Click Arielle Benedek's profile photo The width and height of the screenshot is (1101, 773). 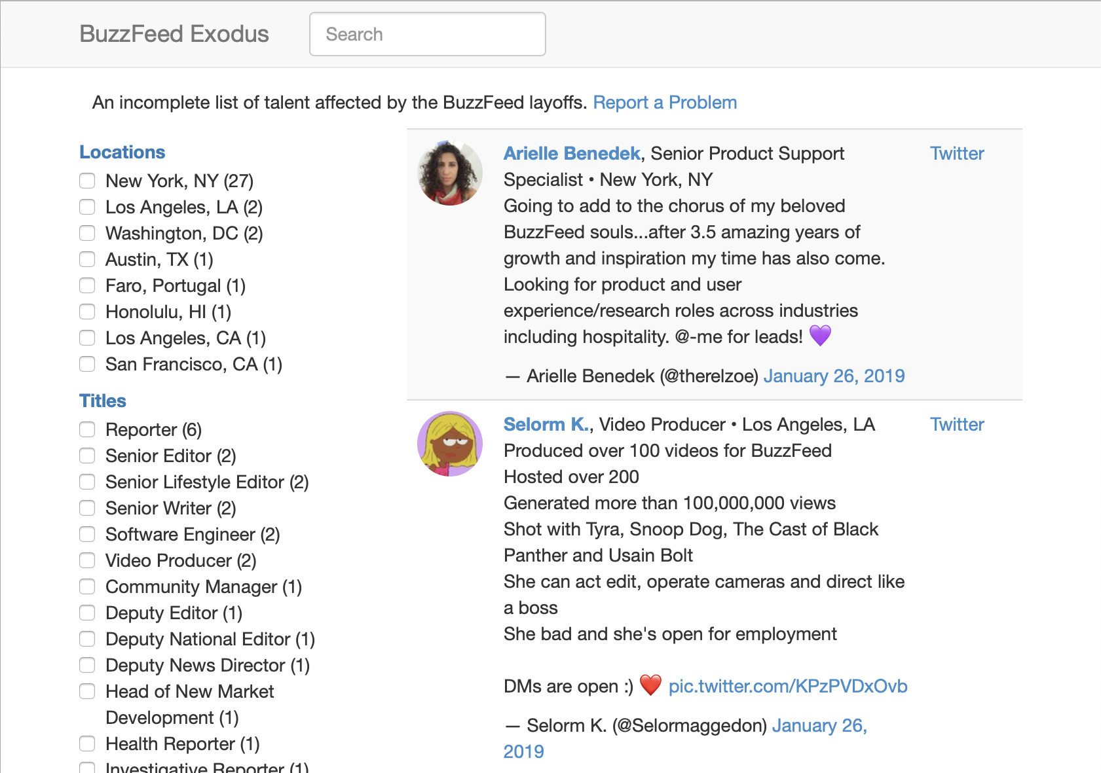tap(450, 173)
